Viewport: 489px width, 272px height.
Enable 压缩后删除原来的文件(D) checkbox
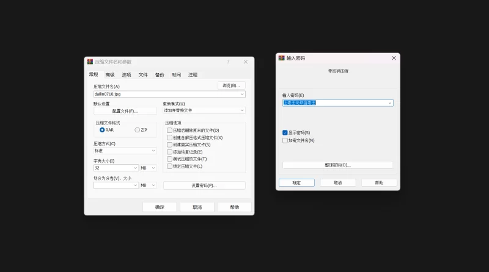coord(169,130)
